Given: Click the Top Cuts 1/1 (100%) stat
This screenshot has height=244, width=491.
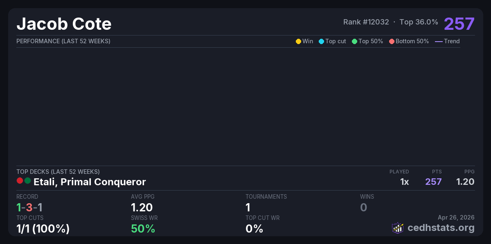Looking at the screenshot, I should point(43,228).
